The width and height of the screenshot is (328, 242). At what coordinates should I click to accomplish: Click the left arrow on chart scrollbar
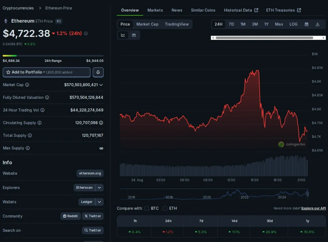(213, 38)
